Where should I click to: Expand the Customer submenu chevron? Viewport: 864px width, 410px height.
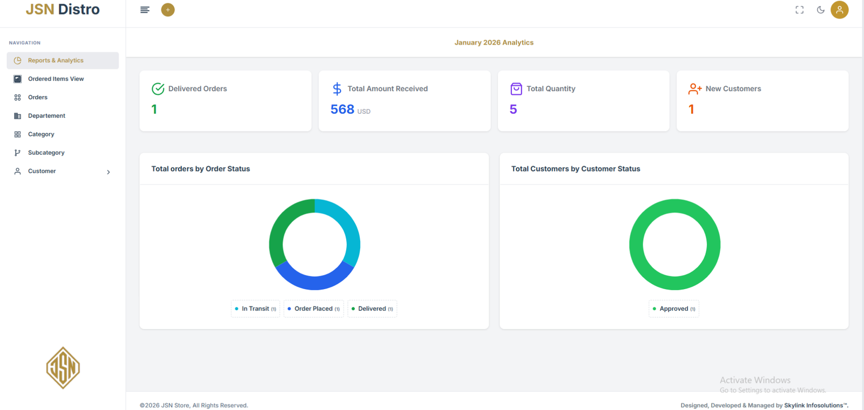[109, 172]
